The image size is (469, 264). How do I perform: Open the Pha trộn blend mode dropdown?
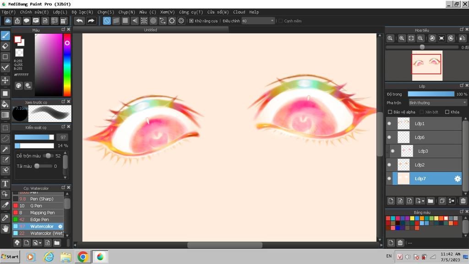click(437, 103)
